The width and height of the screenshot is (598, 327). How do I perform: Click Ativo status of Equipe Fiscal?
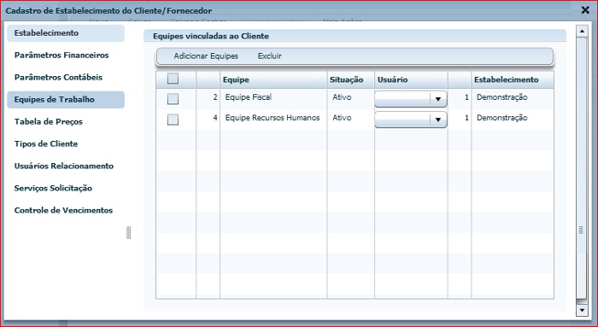[x=342, y=97]
